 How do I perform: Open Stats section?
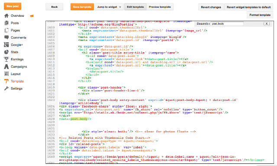click(14, 52)
